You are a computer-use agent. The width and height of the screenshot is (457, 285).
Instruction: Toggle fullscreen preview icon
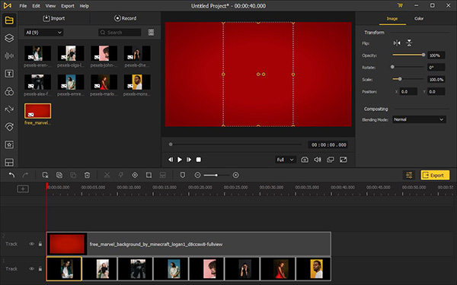point(343,160)
